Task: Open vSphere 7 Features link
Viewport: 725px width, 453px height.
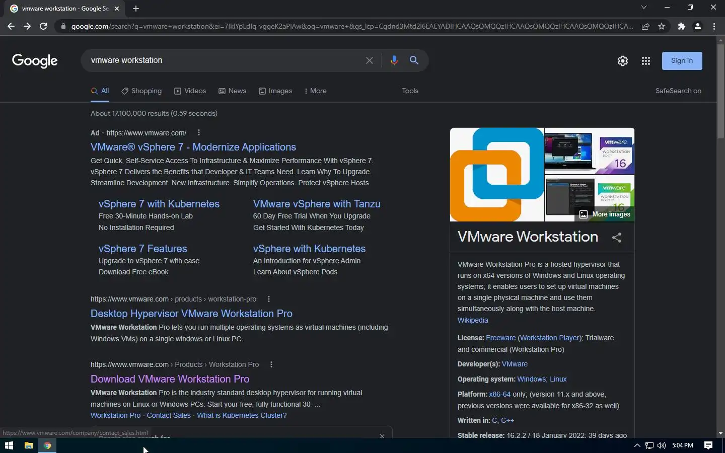Action: coord(143,249)
